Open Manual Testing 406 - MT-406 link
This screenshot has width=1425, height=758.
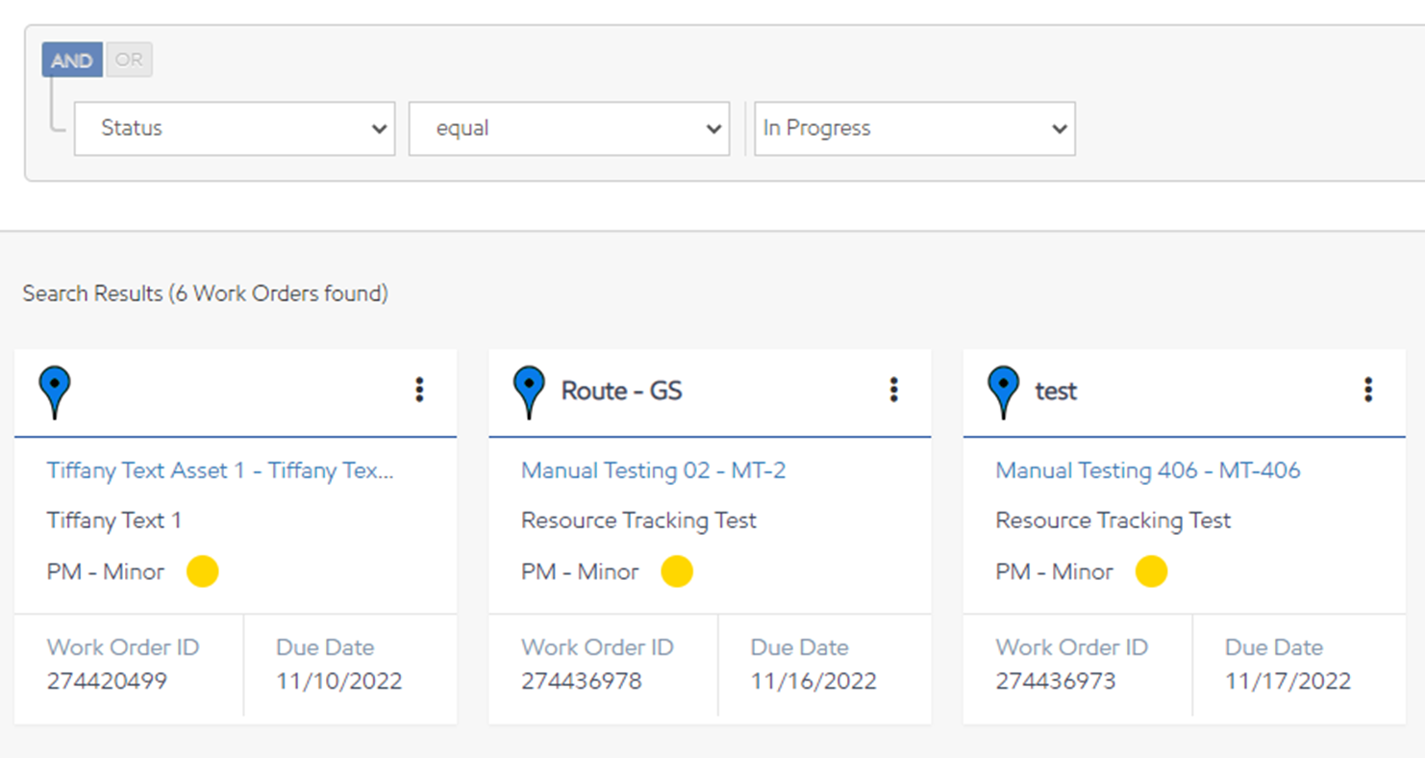[x=1147, y=470]
